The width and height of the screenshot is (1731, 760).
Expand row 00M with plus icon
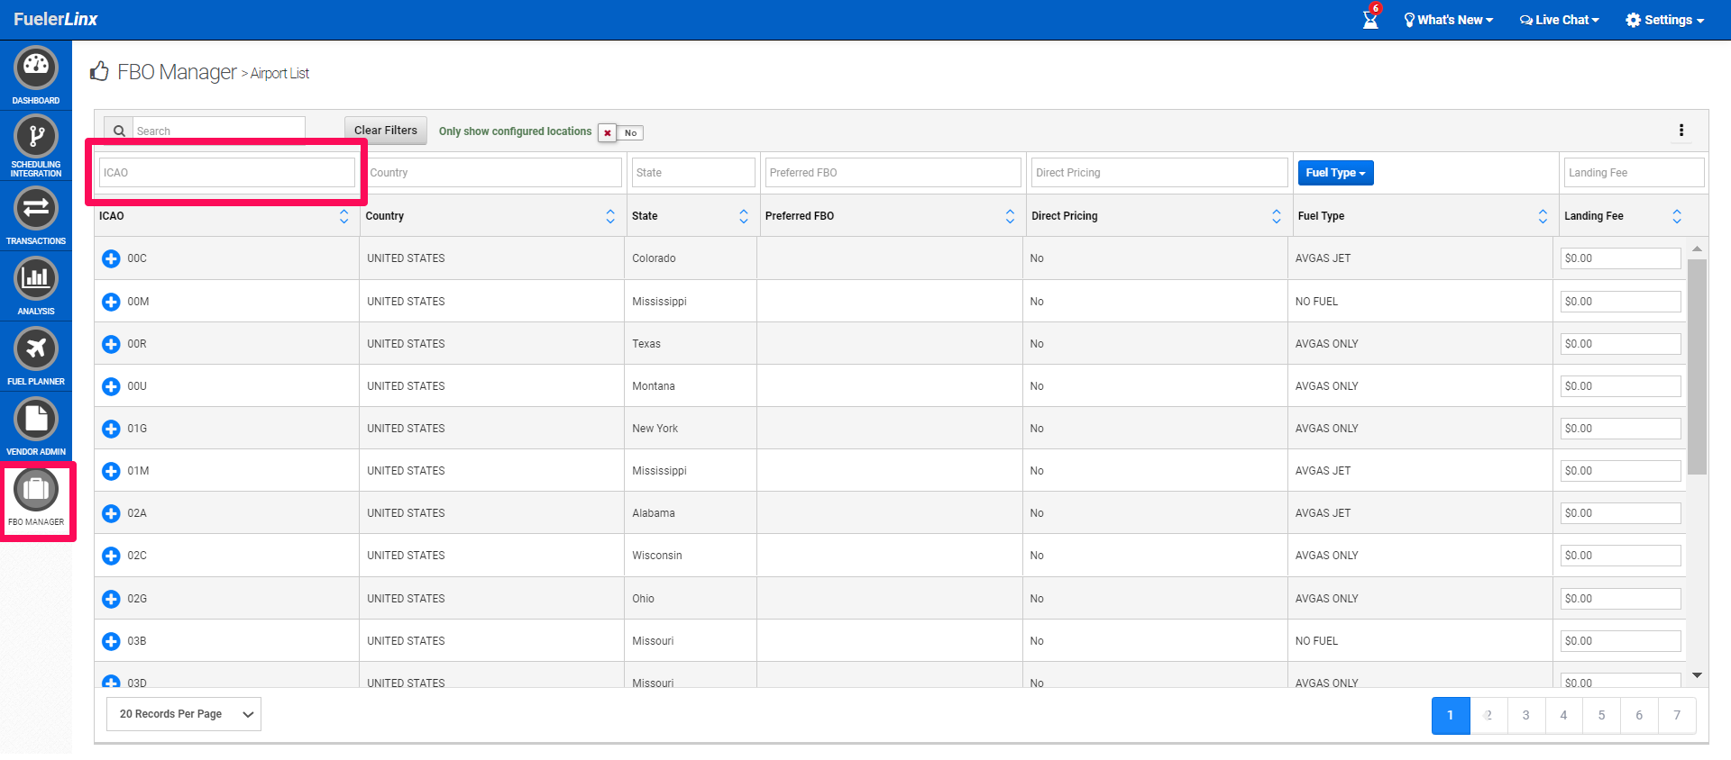pos(111,302)
